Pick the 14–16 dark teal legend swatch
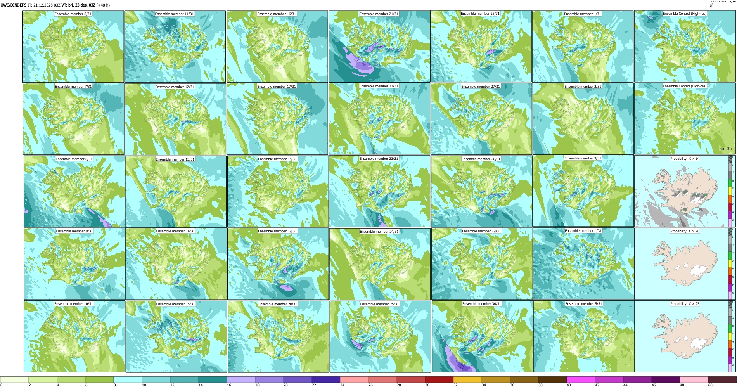 [213, 379]
